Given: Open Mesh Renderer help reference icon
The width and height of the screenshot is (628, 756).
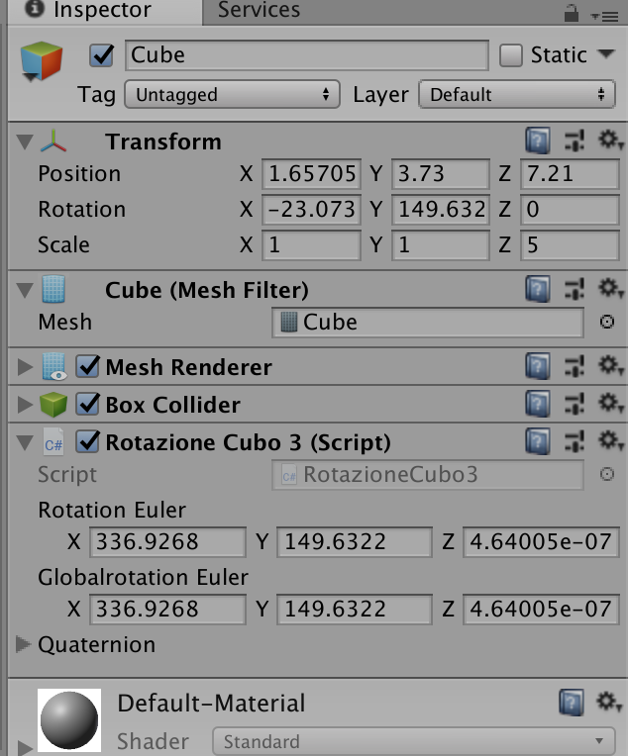Looking at the screenshot, I should tap(538, 366).
